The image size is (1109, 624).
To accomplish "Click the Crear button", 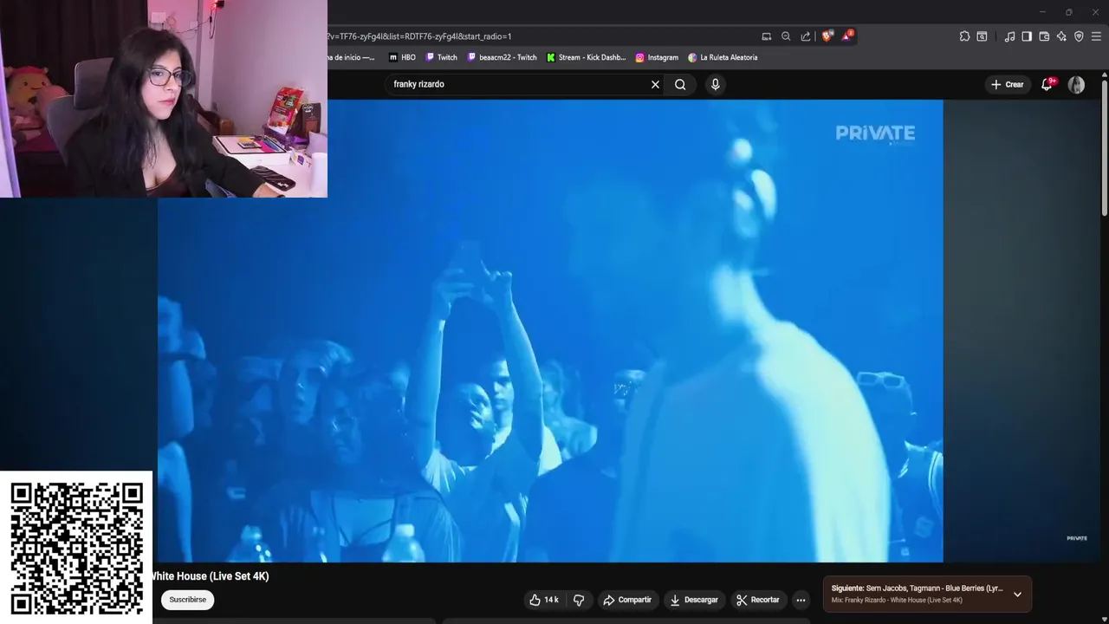I will click(1008, 84).
